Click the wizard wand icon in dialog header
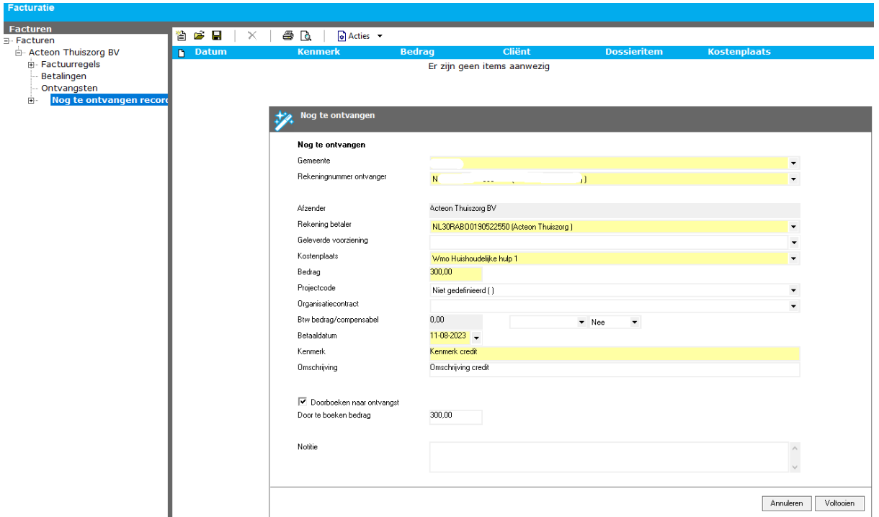Screen dimensions: 879x517 [x=284, y=120]
